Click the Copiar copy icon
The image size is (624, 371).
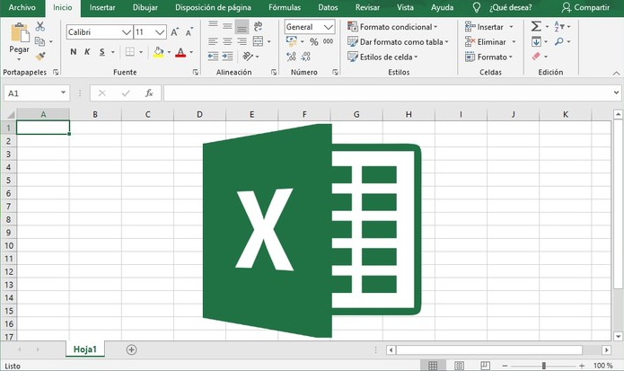(40, 41)
